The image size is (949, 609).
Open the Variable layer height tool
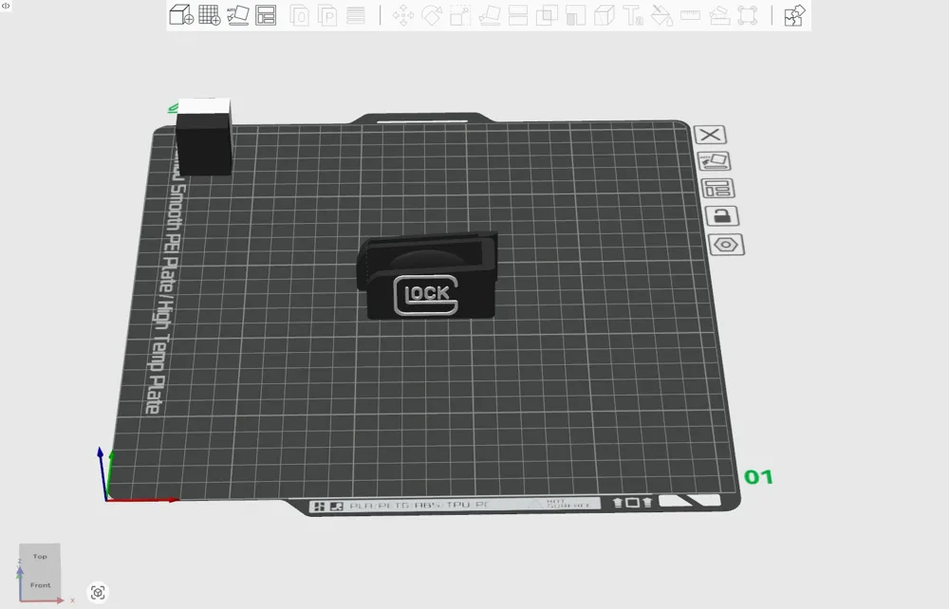coord(356,15)
